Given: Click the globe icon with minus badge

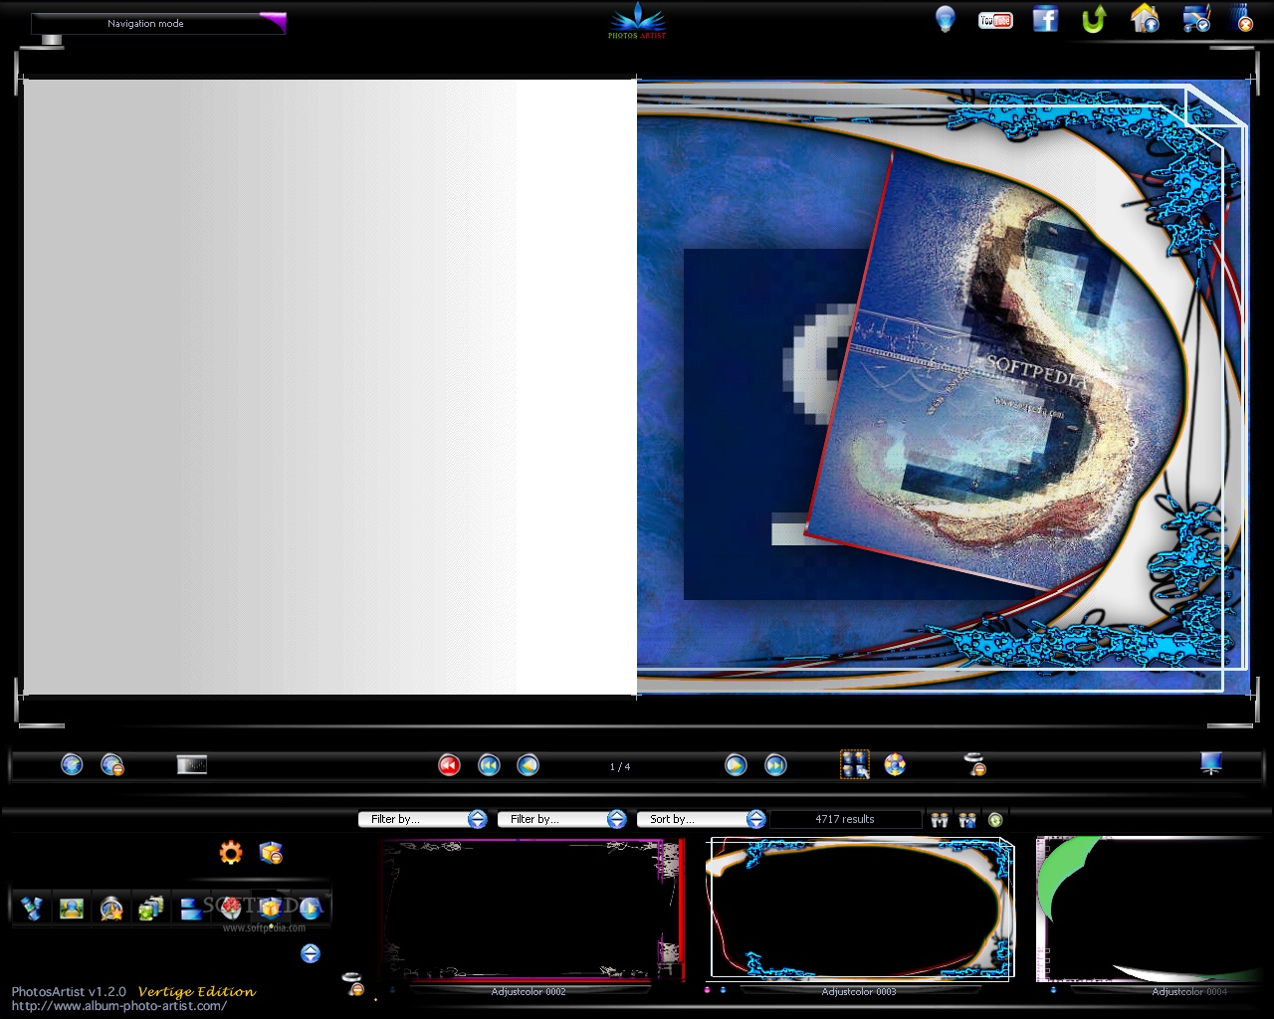Looking at the screenshot, I should [112, 764].
